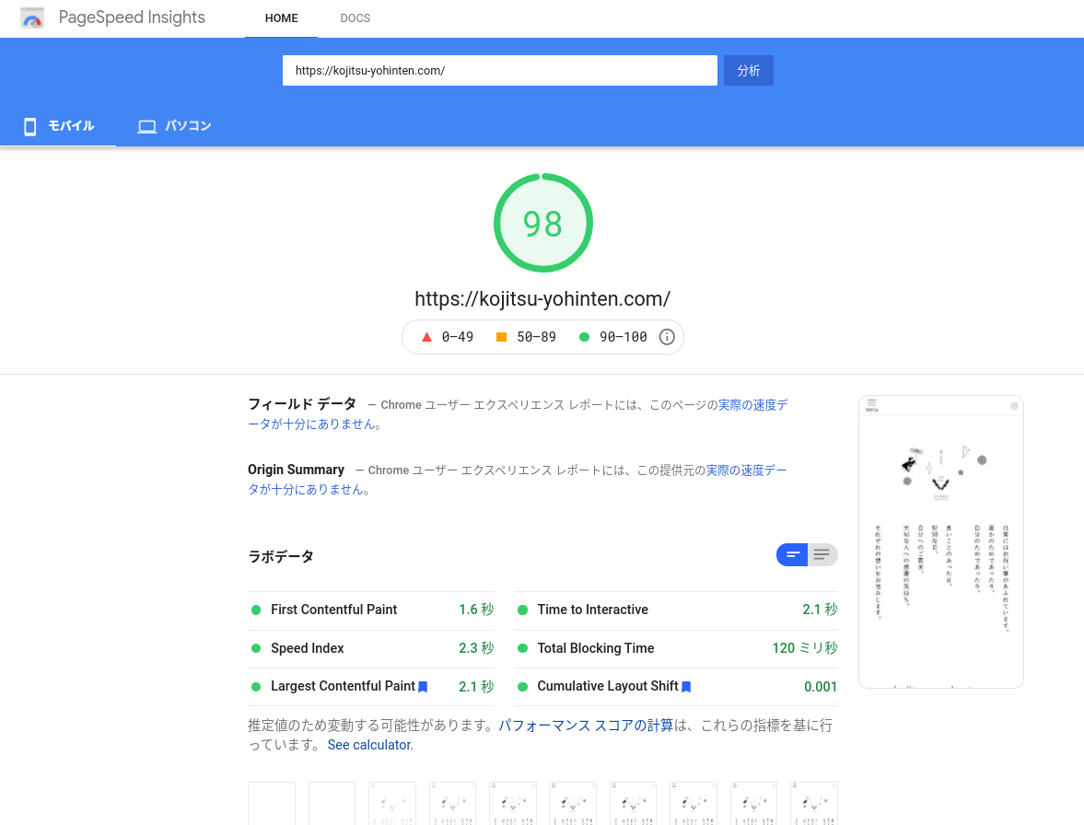Click the mobile phone icon
Screen dimensions: 1084x825
click(x=29, y=126)
